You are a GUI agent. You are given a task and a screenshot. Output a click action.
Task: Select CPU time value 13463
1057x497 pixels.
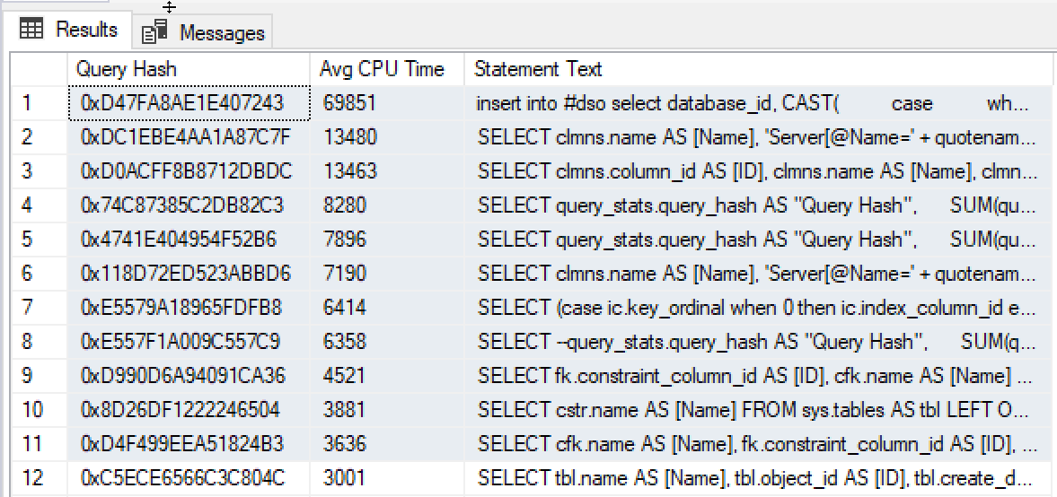387,171
